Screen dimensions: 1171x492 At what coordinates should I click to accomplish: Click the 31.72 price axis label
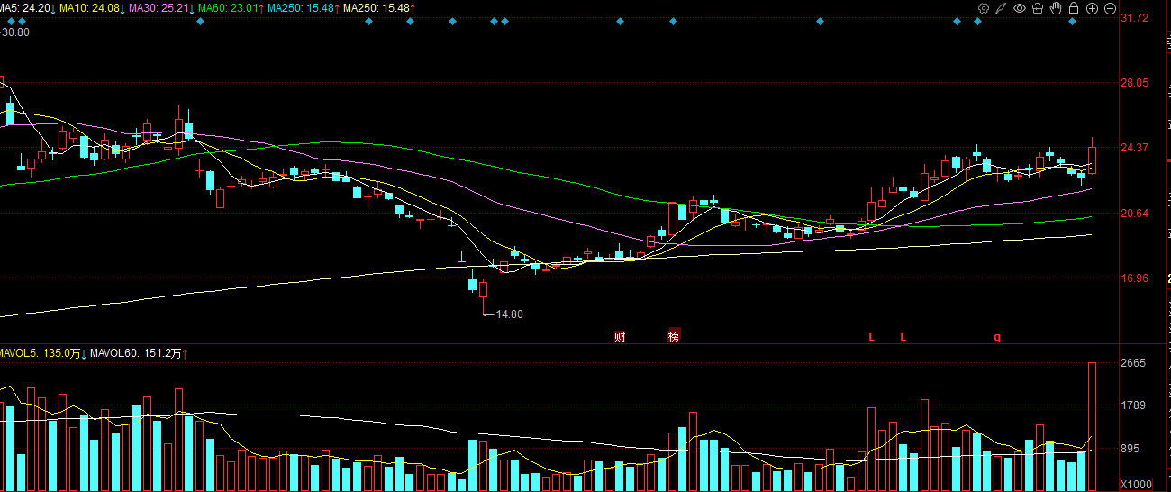coord(1134,18)
